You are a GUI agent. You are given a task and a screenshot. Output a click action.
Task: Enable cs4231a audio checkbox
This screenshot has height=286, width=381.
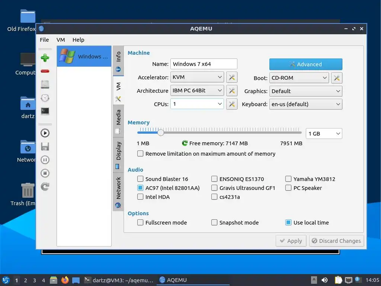[214, 197]
